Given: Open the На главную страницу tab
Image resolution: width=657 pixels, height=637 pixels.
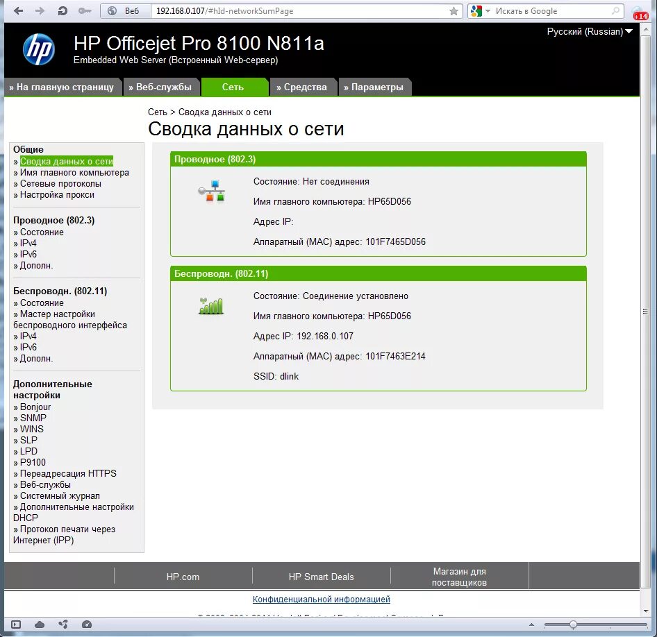Looking at the screenshot, I should 62,87.
